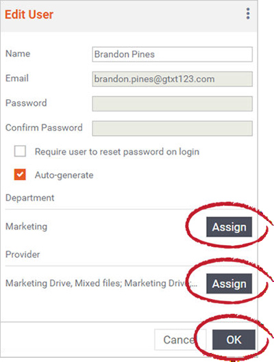Screen dimensions: 274x362
Task: Click the Provider section heading
Action: pos(23,255)
